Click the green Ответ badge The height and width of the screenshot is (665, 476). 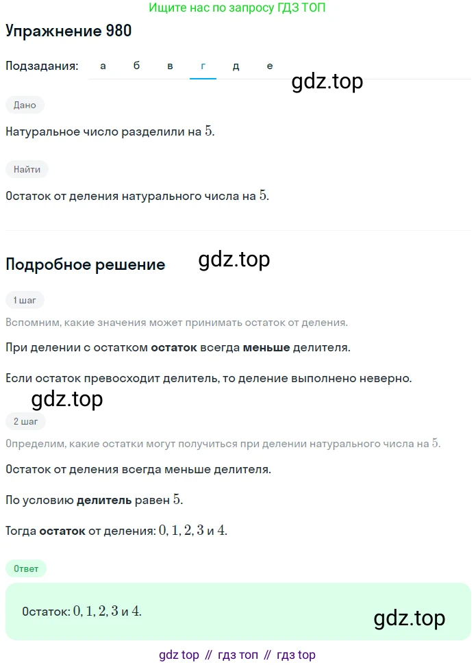click(26, 568)
